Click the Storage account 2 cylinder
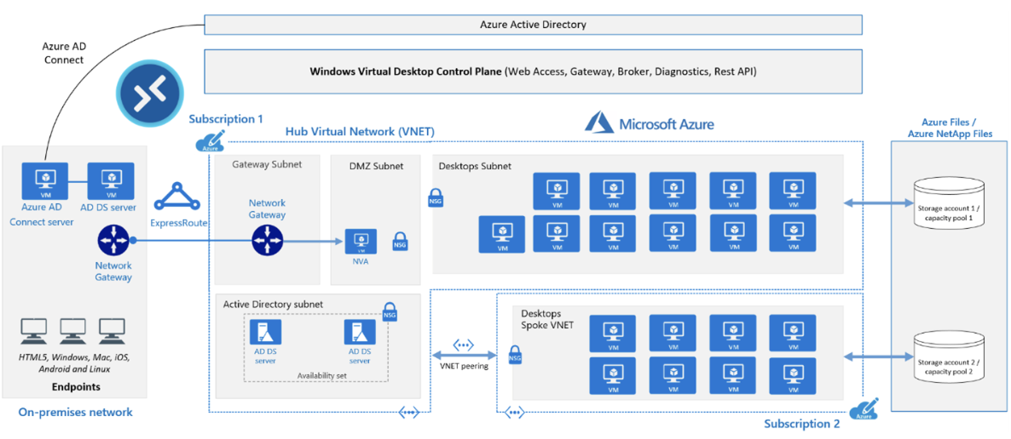The width and height of the screenshot is (1011, 439). pyautogui.click(x=950, y=358)
